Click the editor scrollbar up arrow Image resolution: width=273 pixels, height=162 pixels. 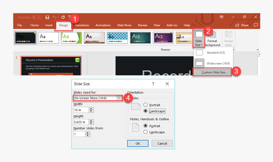(x=259, y=54)
